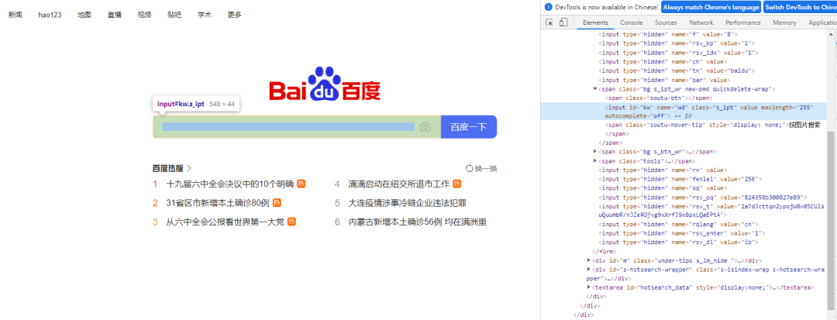Switch to the Network tab
Image resolution: width=837 pixels, height=320 pixels.
(701, 22)
